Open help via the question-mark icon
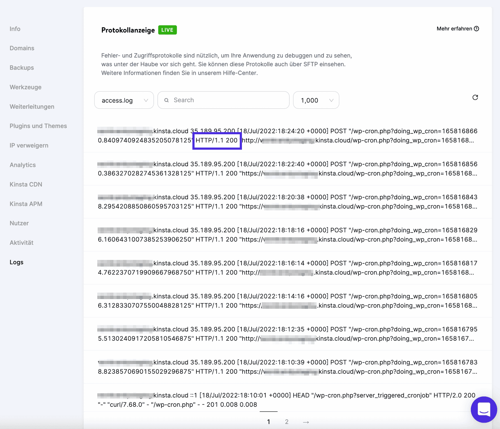This screenshot has height=429, width=500. [x=477, y=28]
